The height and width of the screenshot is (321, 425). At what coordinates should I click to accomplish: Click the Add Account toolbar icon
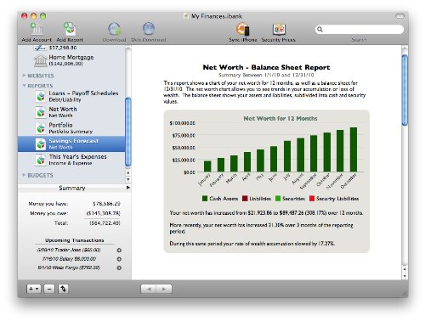coord(37,29)
